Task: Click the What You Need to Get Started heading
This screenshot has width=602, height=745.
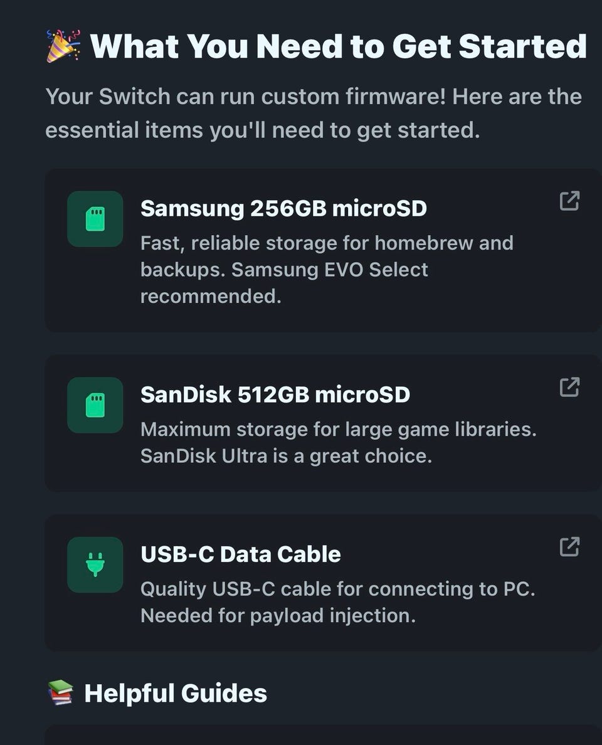Action: point(339,46)
